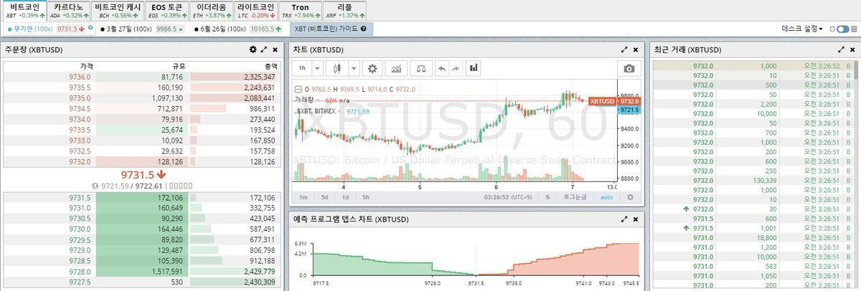Viewport: 861px width, 291px height.
Task: Expand the depth chart (뎁스 차트) panel
Action: pyautogui.click(x=624, y=218)
